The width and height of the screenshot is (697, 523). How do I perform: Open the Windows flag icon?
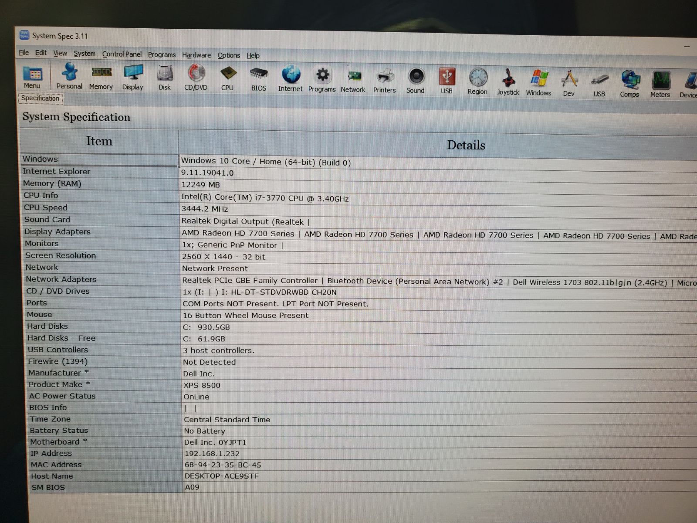coord(539,83)
